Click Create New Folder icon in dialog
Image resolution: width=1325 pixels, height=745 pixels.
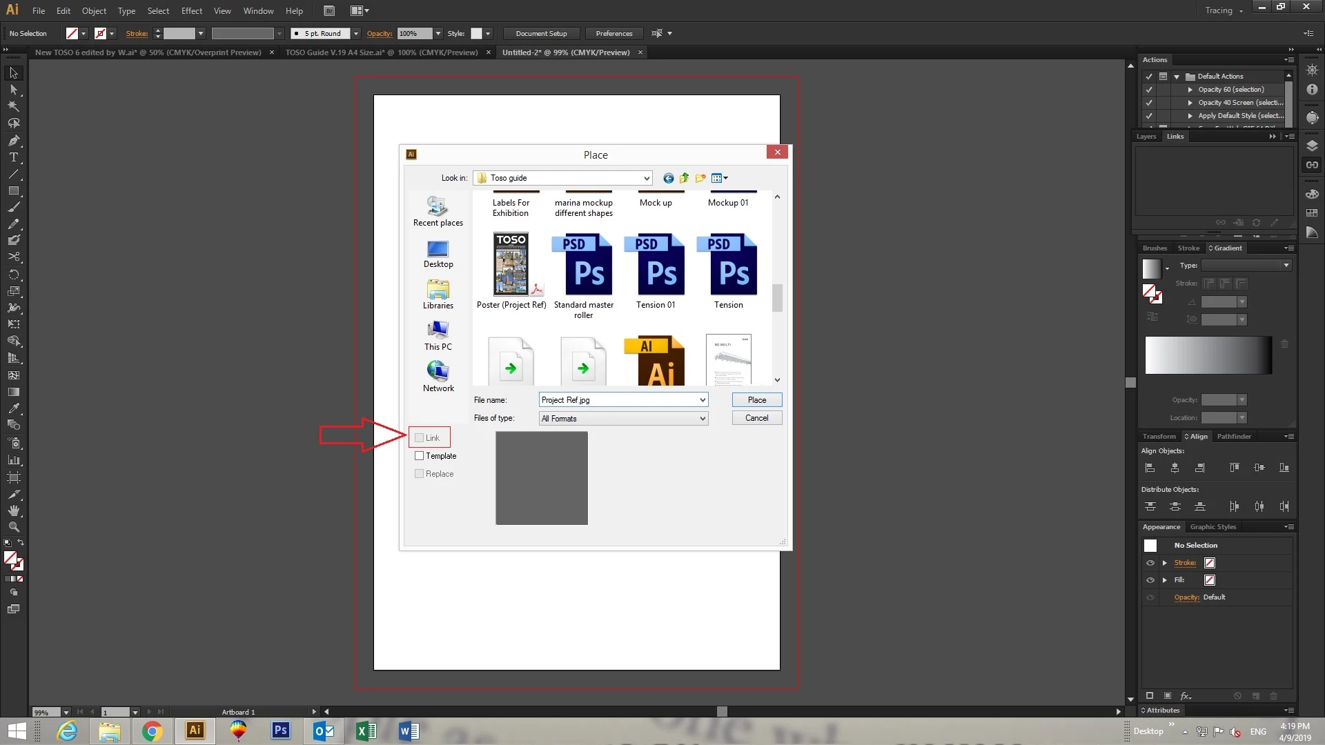[x=700, y=178]
